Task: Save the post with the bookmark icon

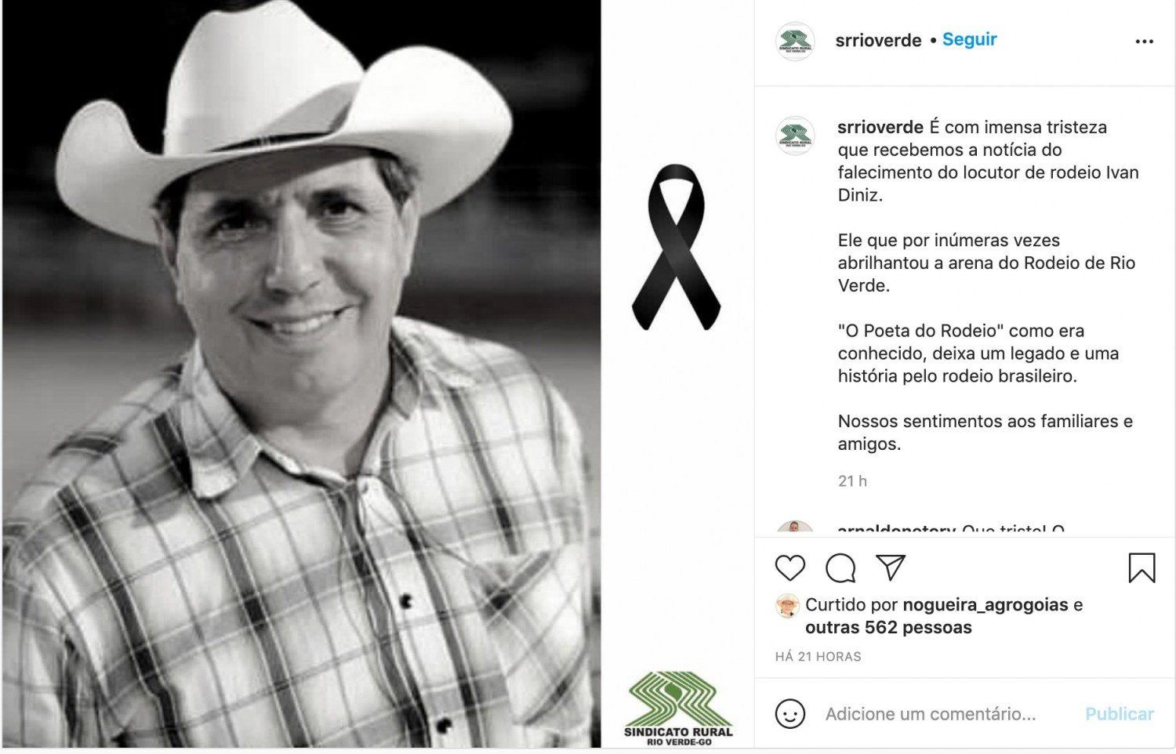Action: pyautogui.click(x=1142, y=568)
